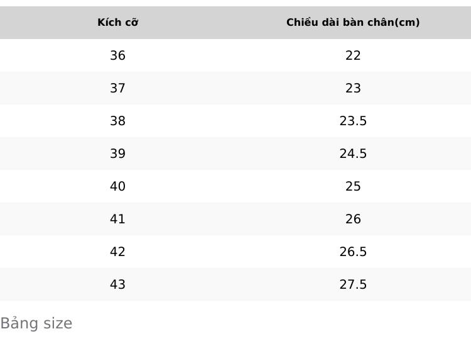The image size is (471, 346).
Task: Select size 37 cell
Action: click(118, 88)
